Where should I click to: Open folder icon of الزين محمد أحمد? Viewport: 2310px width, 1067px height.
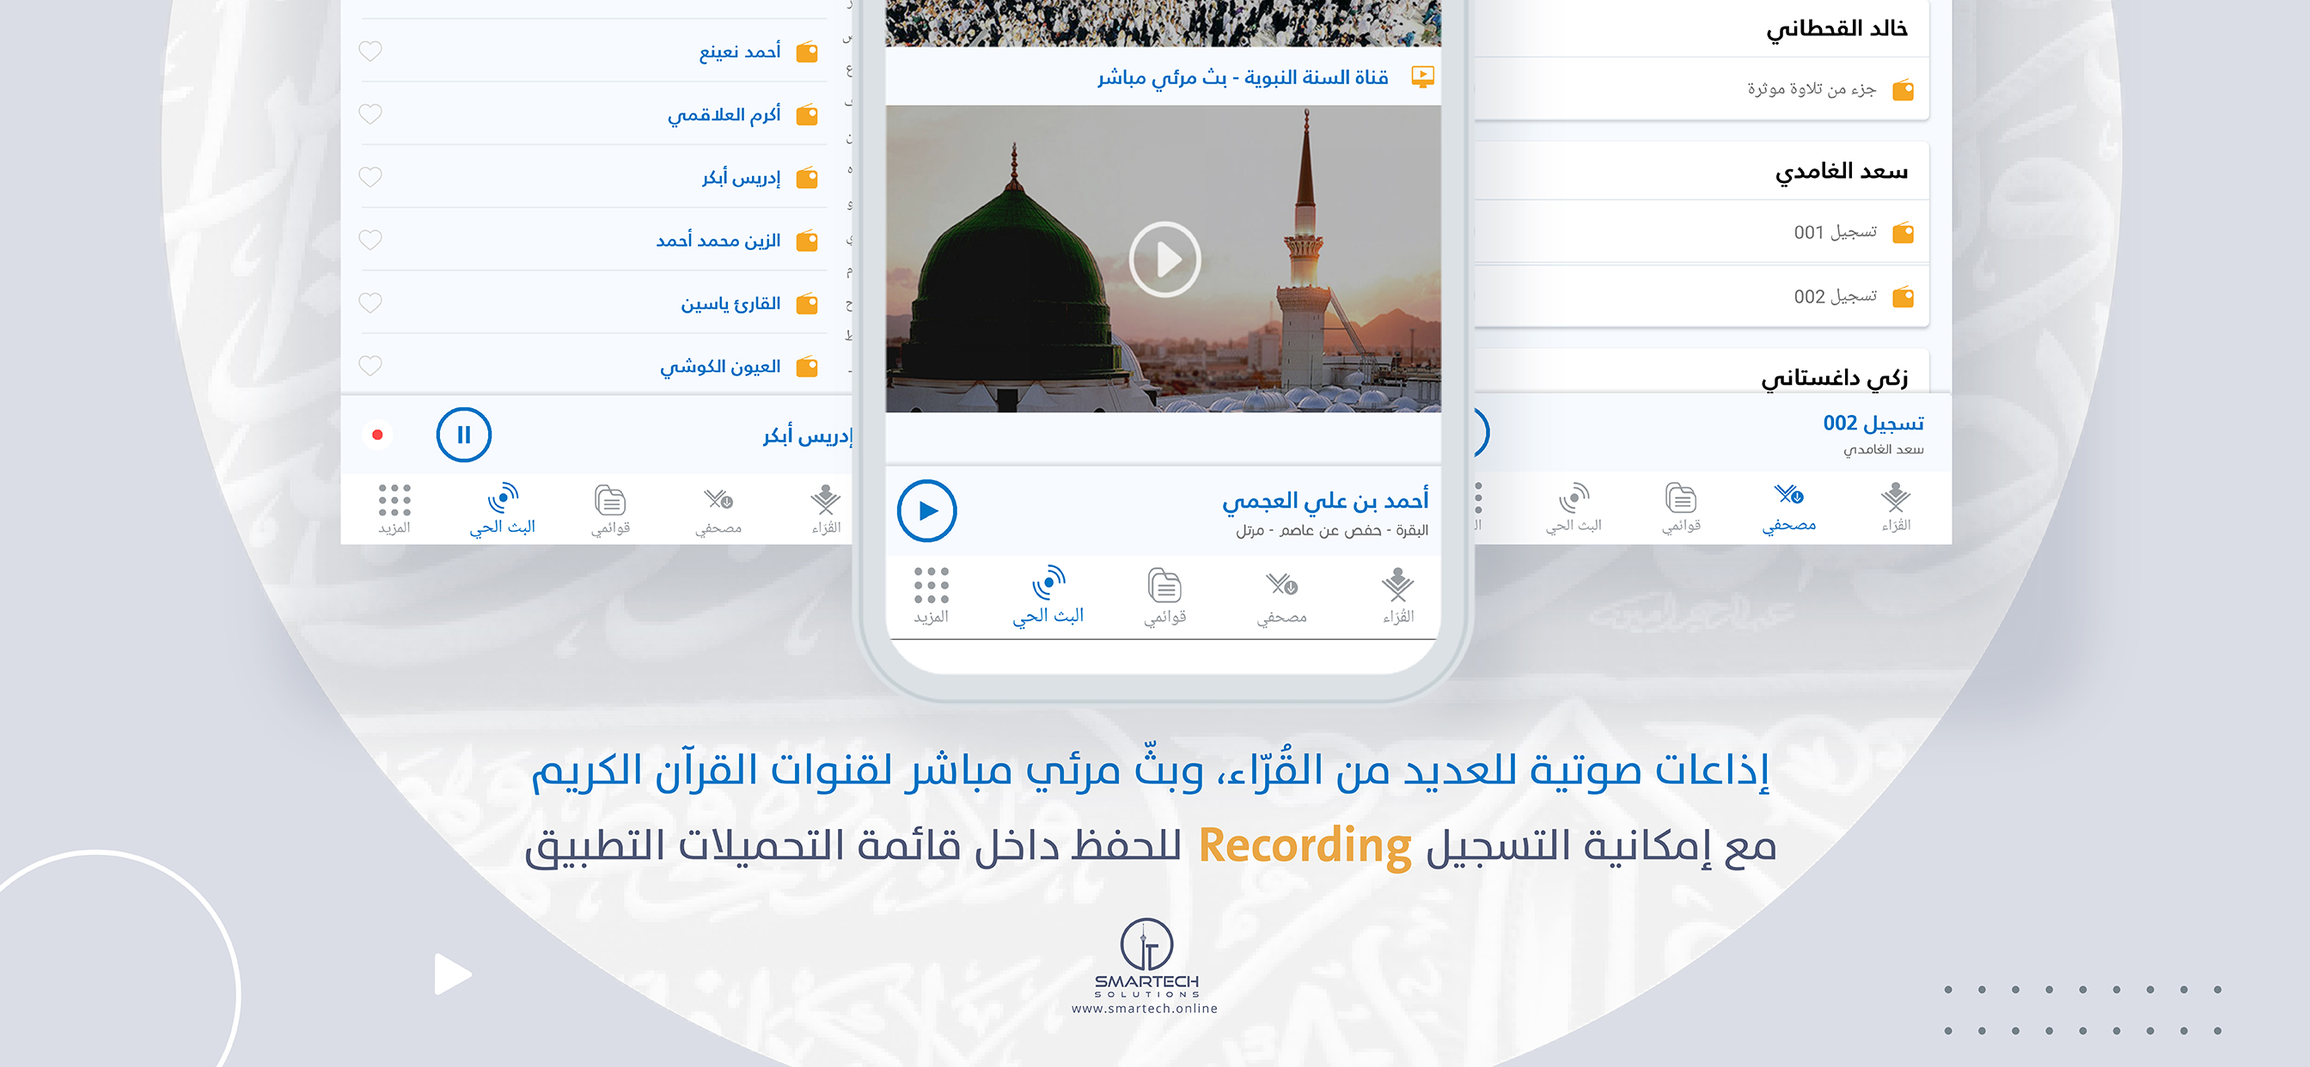(x=807, y=241)
